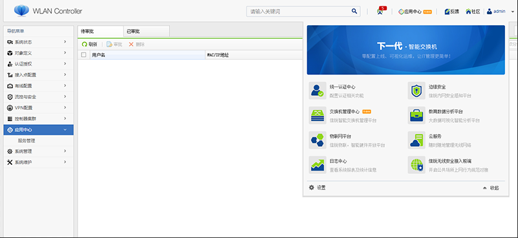
Task: Expand the 流控与安全 chevron
Action: pos(65,96)
